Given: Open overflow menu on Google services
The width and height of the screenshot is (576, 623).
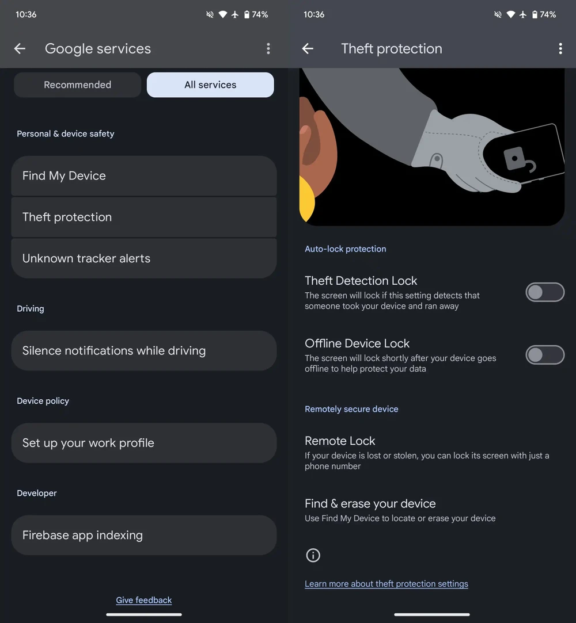Looking at the screenshot, I should [268, 49].
